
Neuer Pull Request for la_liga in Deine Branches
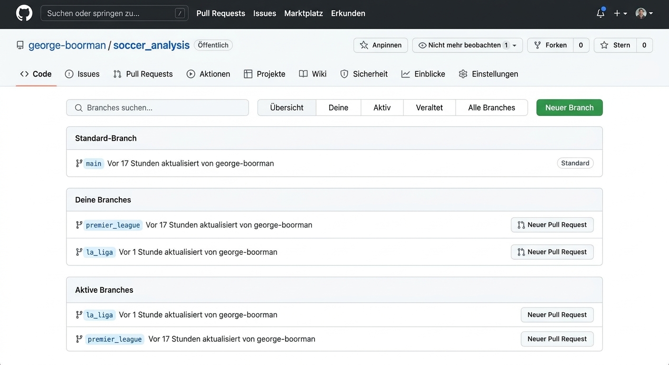552,252
